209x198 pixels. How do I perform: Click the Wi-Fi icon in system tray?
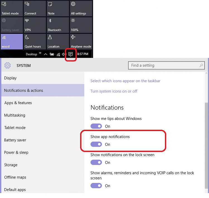pyautogui.click(x=58, y=54)
